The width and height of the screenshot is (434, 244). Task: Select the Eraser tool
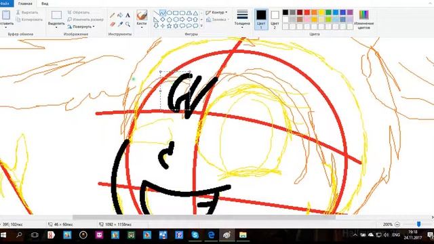coord(112,24)
